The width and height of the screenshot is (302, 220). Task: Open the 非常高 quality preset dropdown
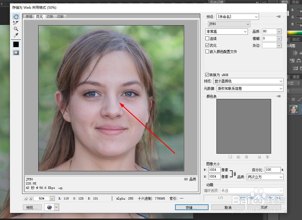[227, 31]
